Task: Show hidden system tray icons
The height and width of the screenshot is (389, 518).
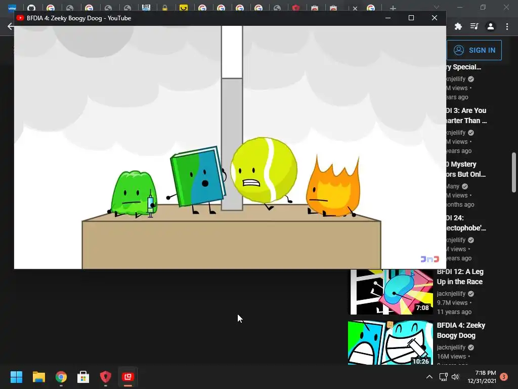Action: click(429, 377)
